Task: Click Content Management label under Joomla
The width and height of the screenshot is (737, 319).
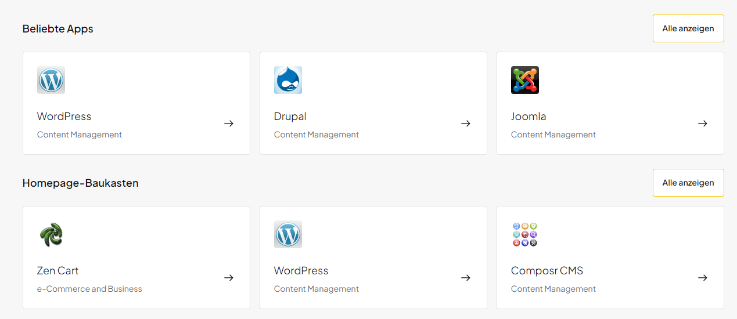Action: coord(553,135)
